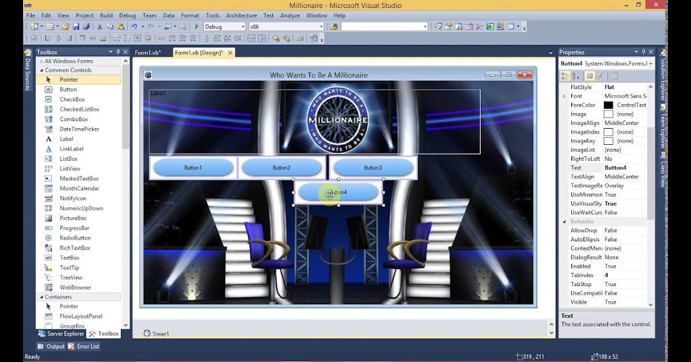Click the ImageIndex property swatch
Image resolution: width=691 pixels, height=362 pixels.
tap(608, 132)
